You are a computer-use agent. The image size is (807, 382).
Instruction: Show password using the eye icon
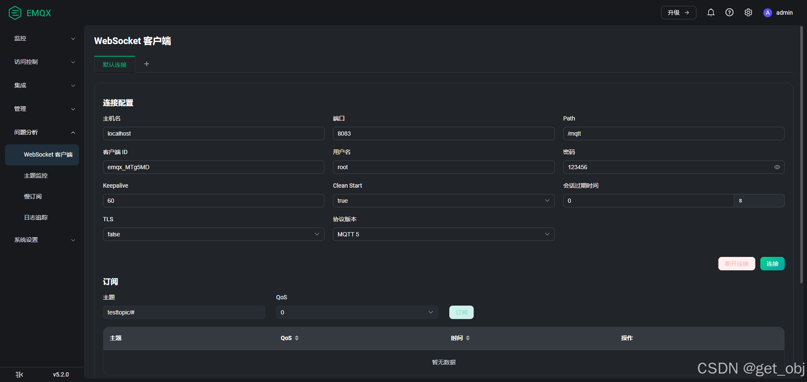(x=777, y=167)
